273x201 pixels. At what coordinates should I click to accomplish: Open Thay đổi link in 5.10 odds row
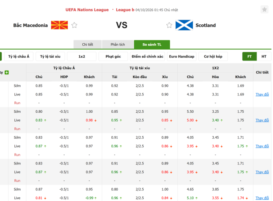(x=262, y=198)
